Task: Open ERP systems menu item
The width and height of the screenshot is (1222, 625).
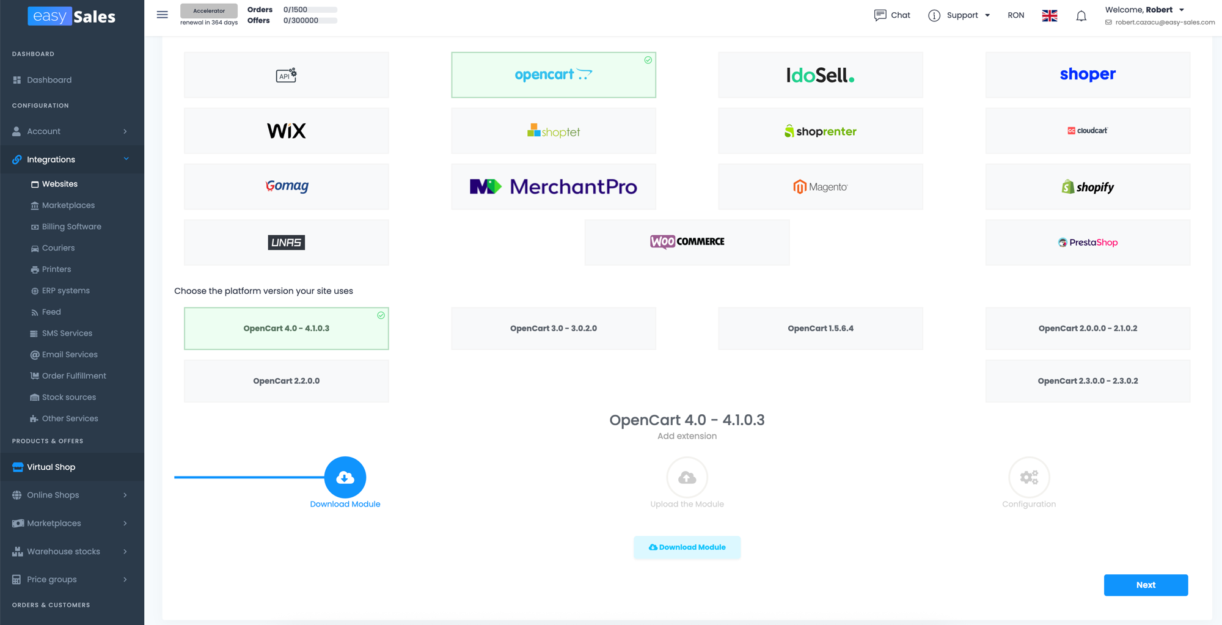Action: [65, 291]
